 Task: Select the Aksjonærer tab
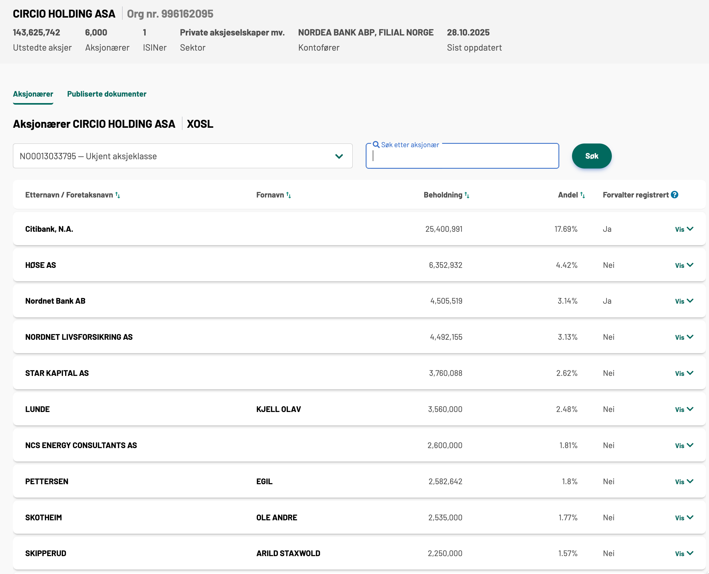coord(33,94)
